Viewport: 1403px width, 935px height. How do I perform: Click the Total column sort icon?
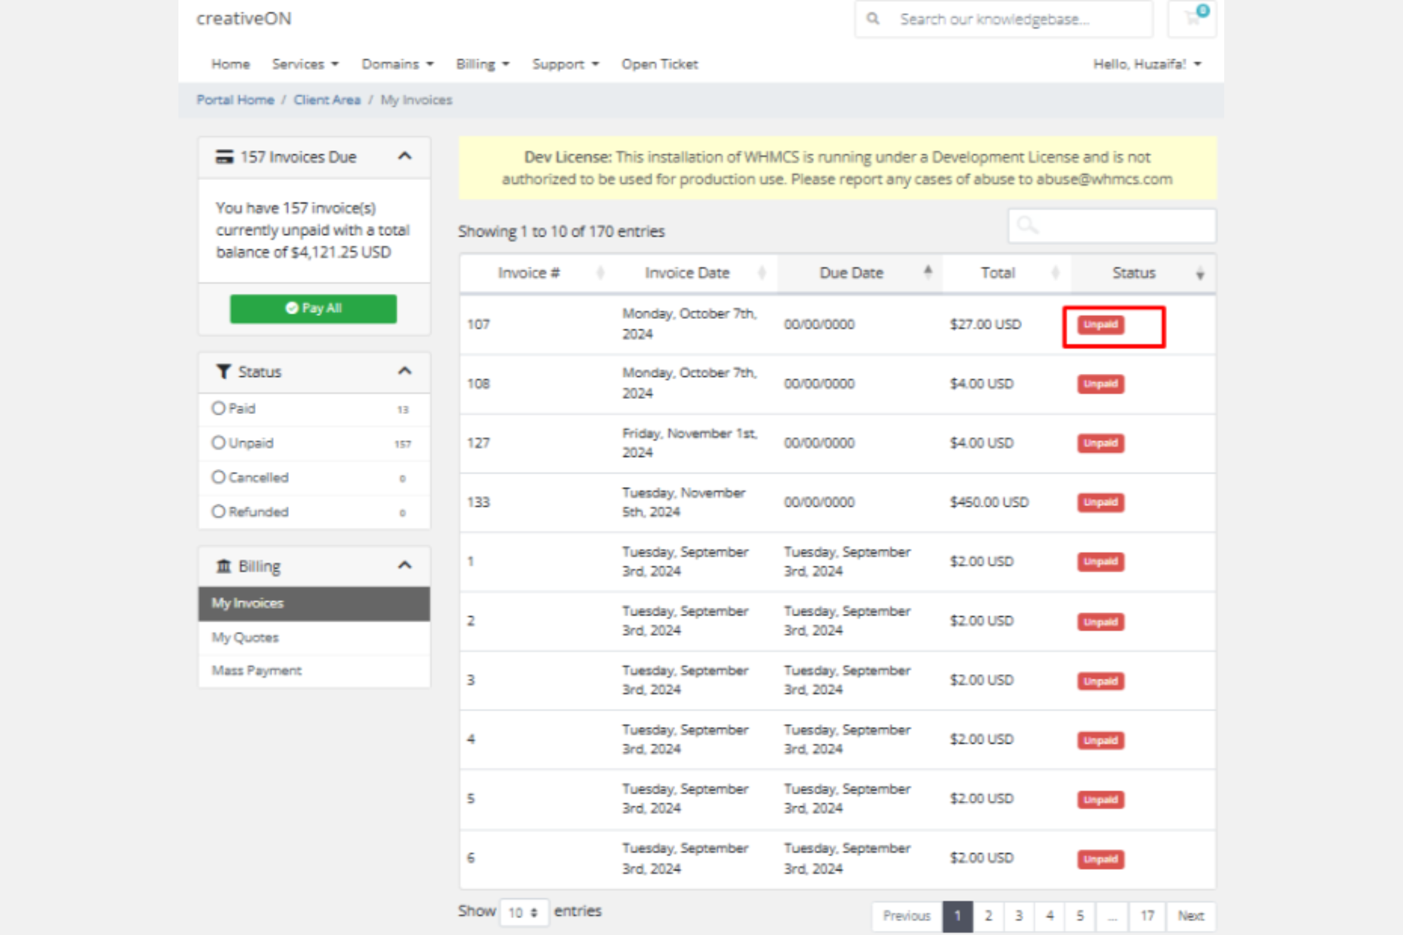pos(1055,273)
